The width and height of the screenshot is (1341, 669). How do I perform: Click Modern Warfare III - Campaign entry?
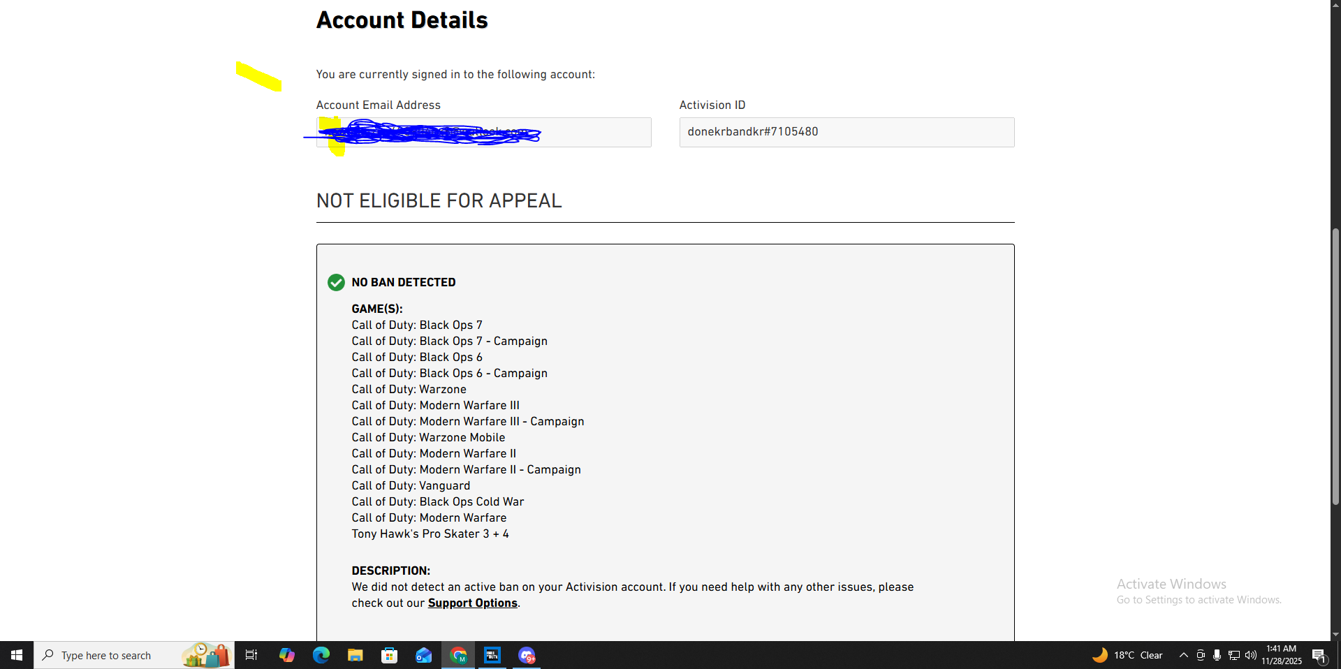(468, 421)
